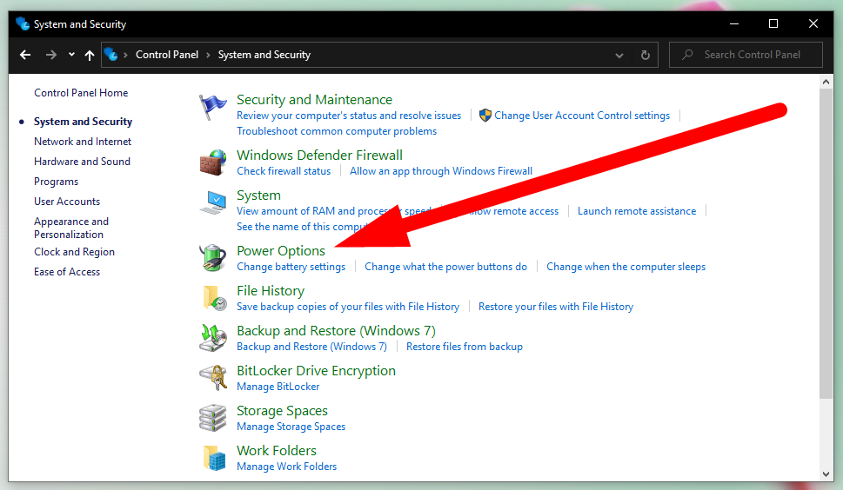Click the scrollbar up arrow
Viewport: 843px width, 490px height.
tap(826, 83)
